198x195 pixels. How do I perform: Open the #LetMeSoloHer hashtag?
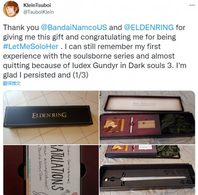click(x=31, y=46)
